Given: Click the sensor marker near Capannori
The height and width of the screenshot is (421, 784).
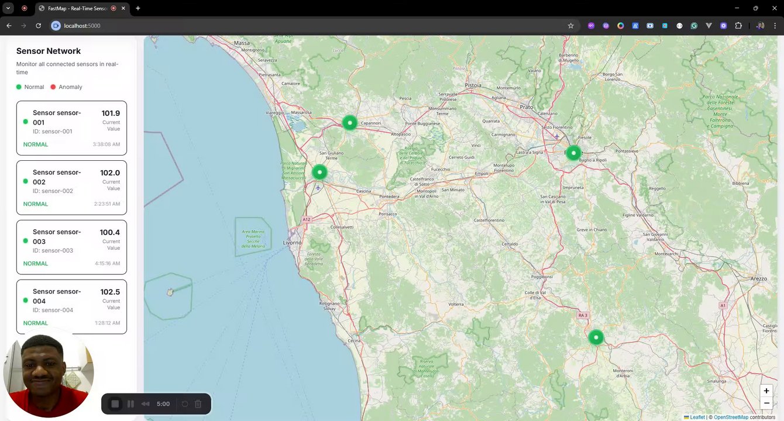Looking at the screenshot, I should pos(350,122).
